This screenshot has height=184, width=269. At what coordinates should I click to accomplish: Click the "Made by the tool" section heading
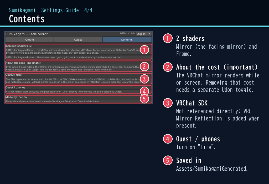[16, 97]
